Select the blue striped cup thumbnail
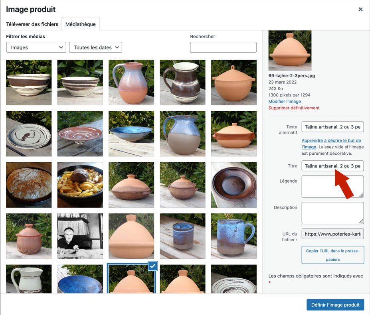Image resolution: width=370 pixels, height=315 pixels. point(182,236)
